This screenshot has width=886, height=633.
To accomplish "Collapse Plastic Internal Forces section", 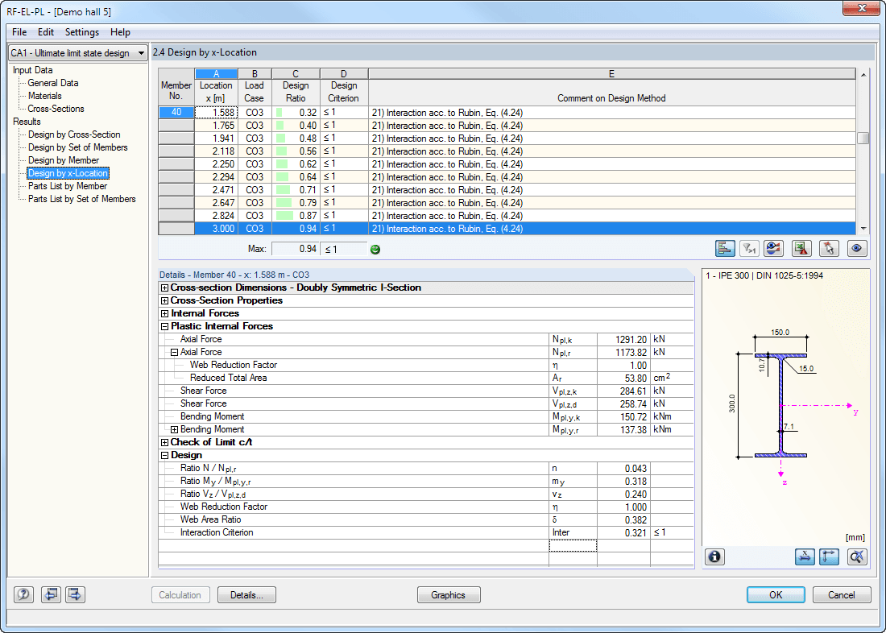I will (164, 327).
